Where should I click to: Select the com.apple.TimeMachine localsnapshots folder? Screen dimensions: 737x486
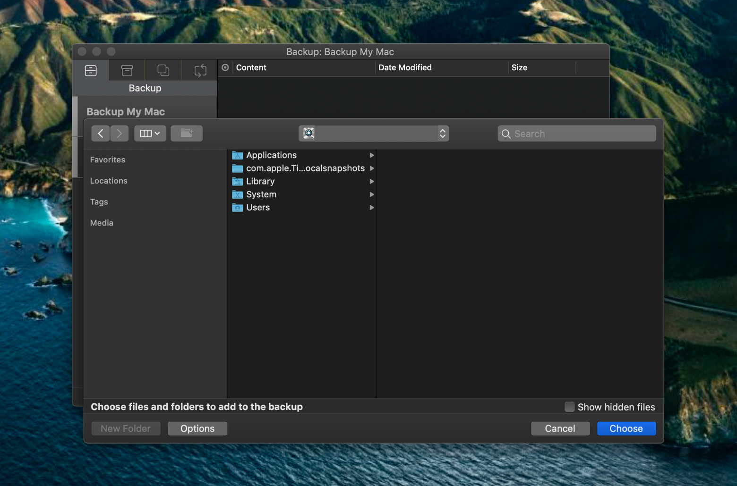(x=305, y=168)
